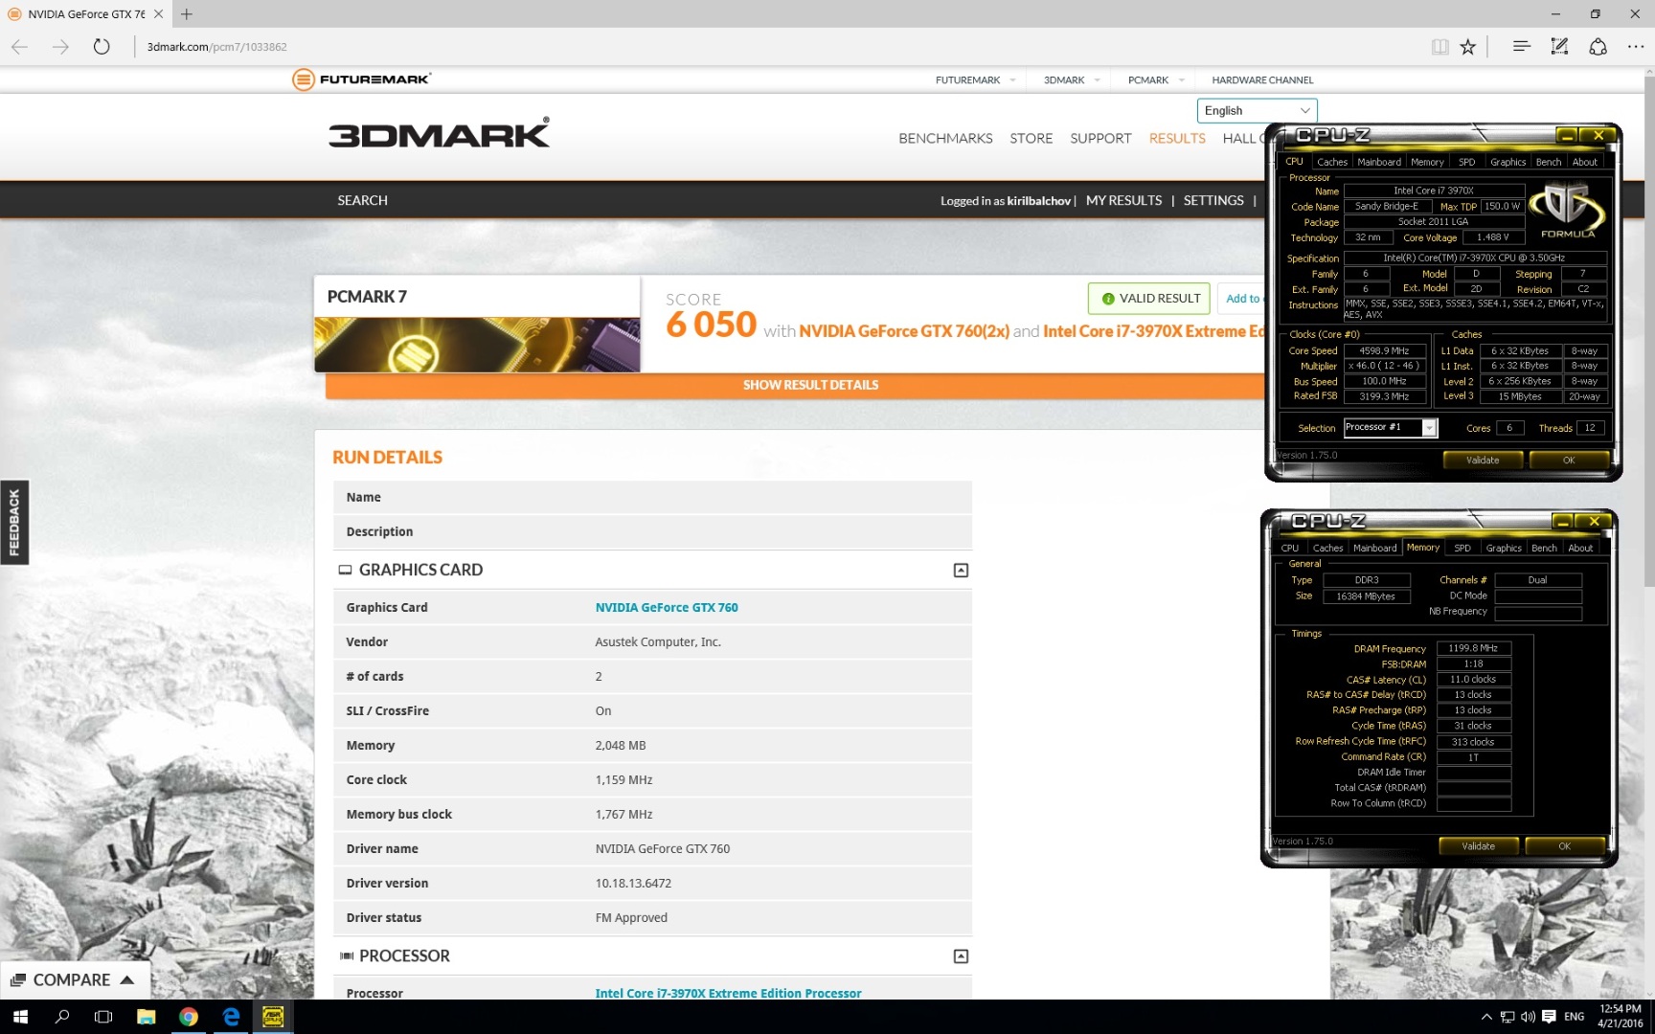Screen dimensions: 1655x1034
Task: Click the PCMark 7 thumbnail image
Action: click(477, 345)
